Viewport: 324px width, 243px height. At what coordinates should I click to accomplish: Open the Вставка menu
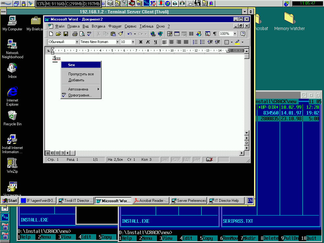[x=98, y=26]
